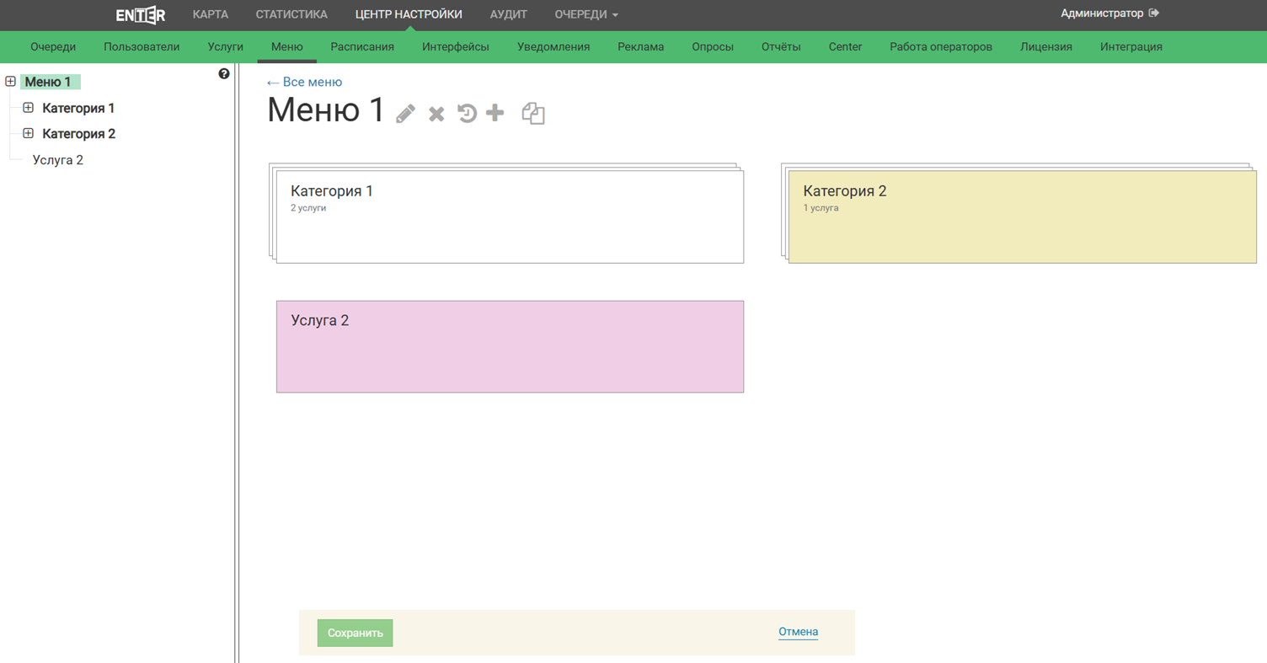Click the copy menu icon beside Меню 1
The height and width of the screenshot is (663, 1267).
(x=533, y=113)
